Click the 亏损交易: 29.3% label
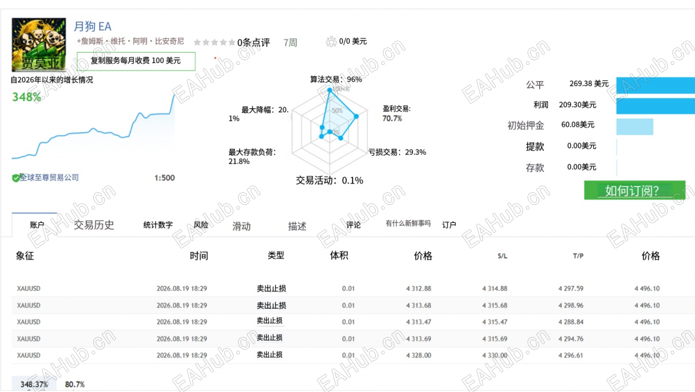This screenshot has width=695, height=392. [397, 152]
